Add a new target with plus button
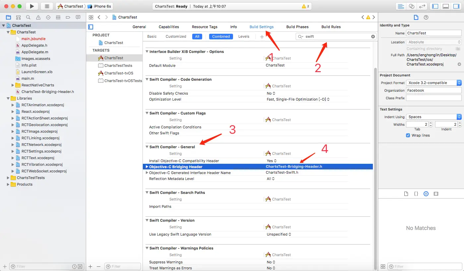This screenshot has width=464, height=271. click(x=90, y=266)
